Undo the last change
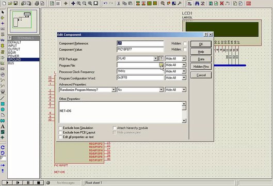The image size is (273, 186). [105, 3]
